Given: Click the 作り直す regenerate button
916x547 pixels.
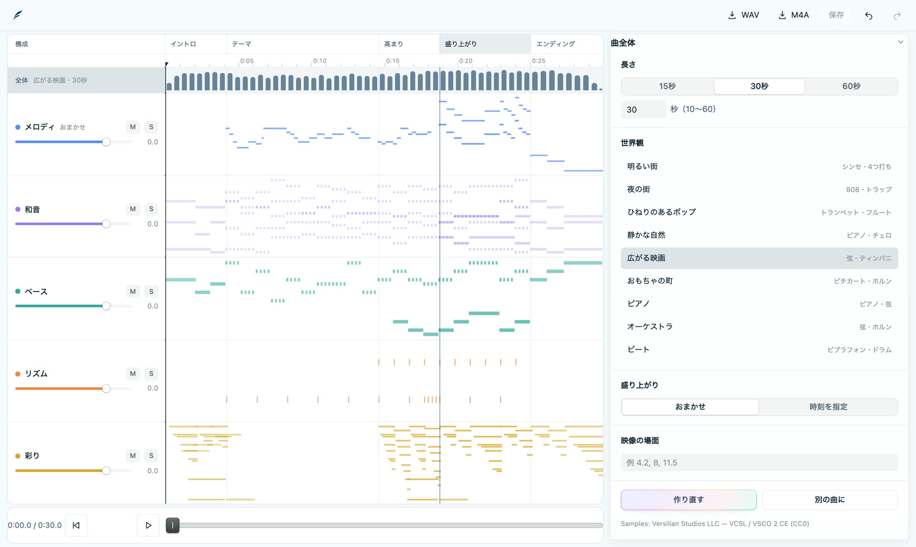Looking at the screenshot, I should [x=689, y=500].
